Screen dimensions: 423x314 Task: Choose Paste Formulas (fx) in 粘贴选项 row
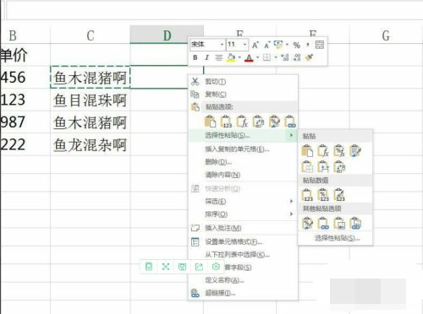coord(243,122)
